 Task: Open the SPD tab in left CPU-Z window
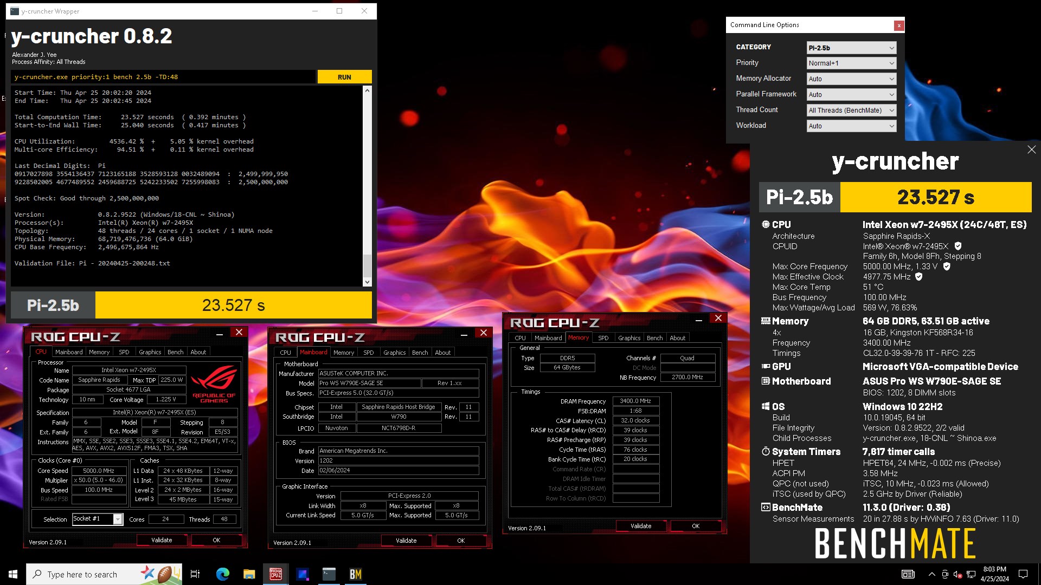pos(124,352)
